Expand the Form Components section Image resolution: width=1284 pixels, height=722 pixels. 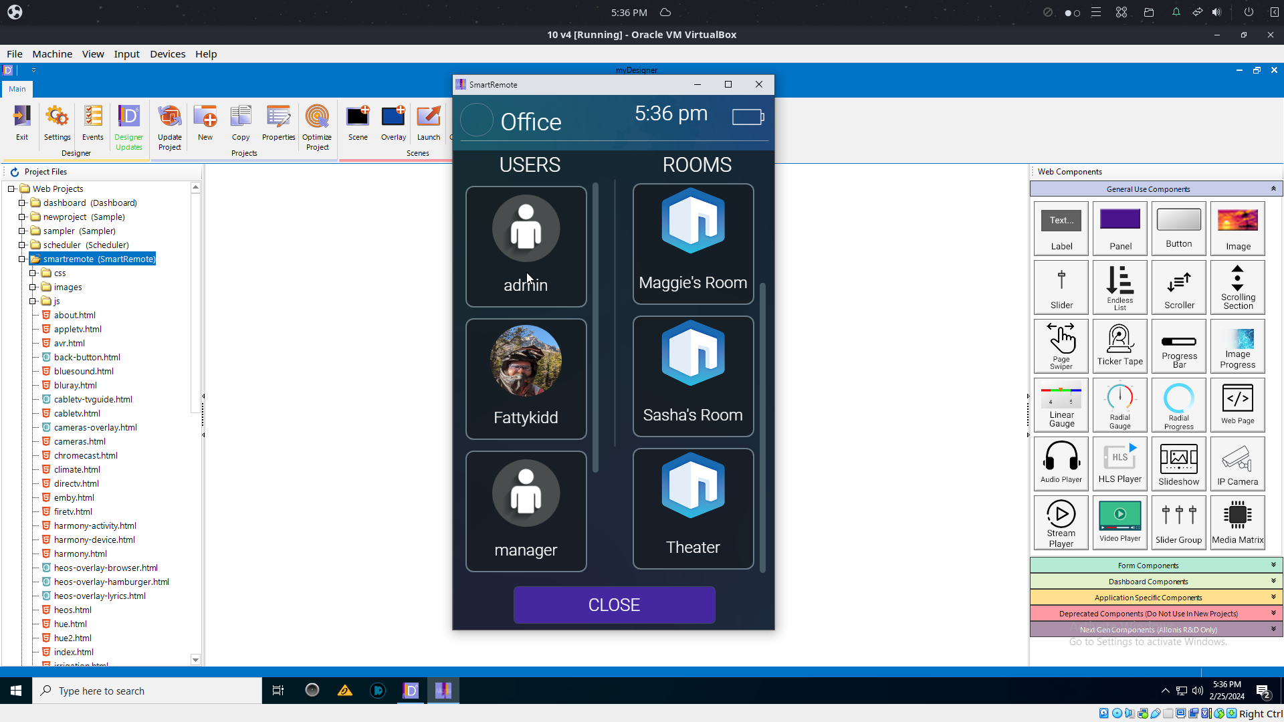[x=1156, y=566]
